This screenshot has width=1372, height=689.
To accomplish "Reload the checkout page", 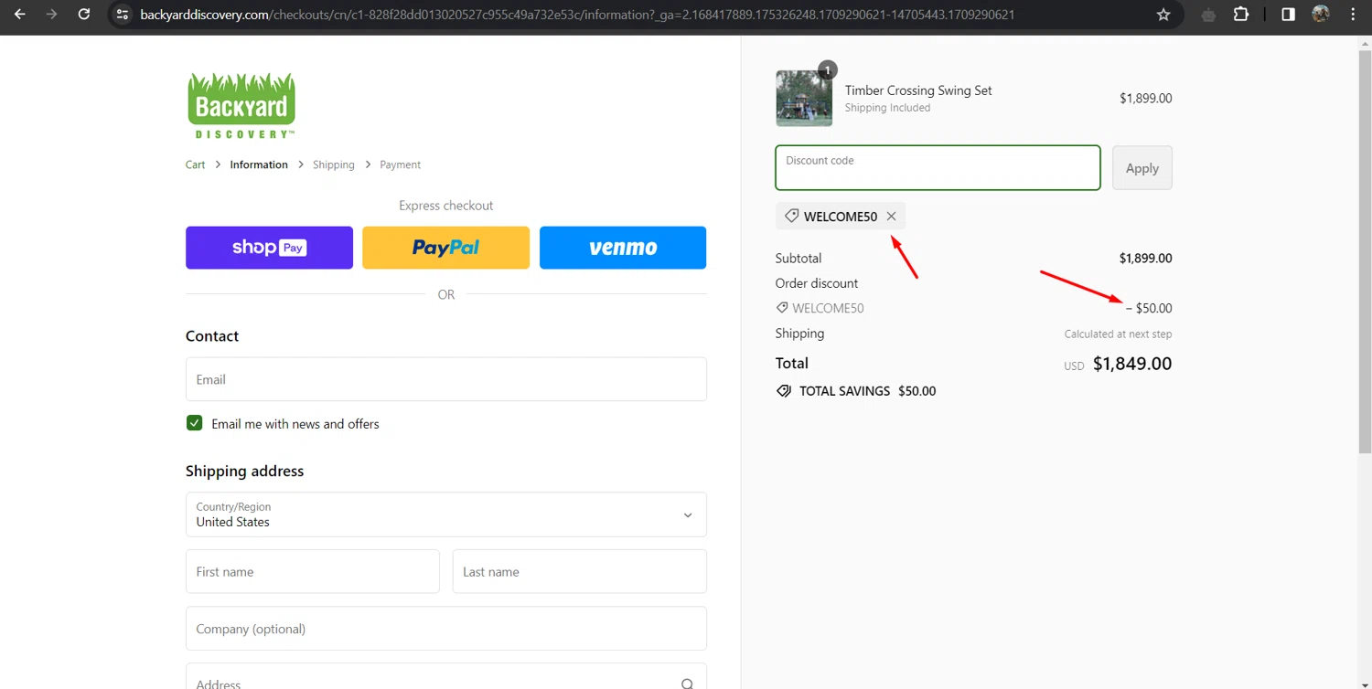I will tap(84, 15).
